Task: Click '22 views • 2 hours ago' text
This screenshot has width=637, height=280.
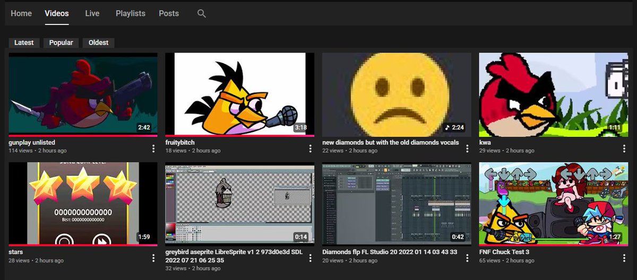Action: tap(350, 151)
